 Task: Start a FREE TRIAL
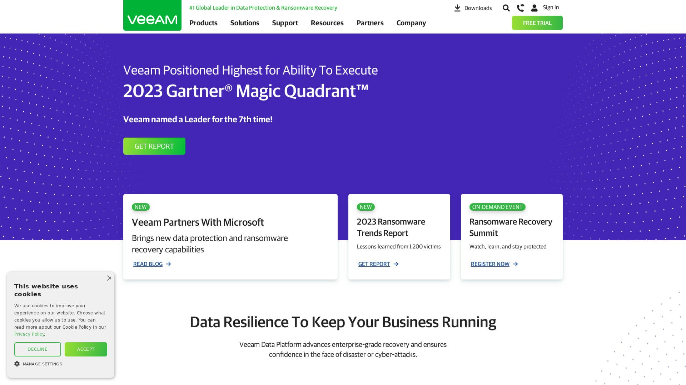coord(537,23)
